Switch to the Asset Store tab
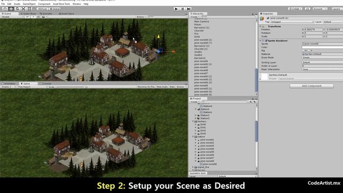343x193 pixels. coord(66,13)
